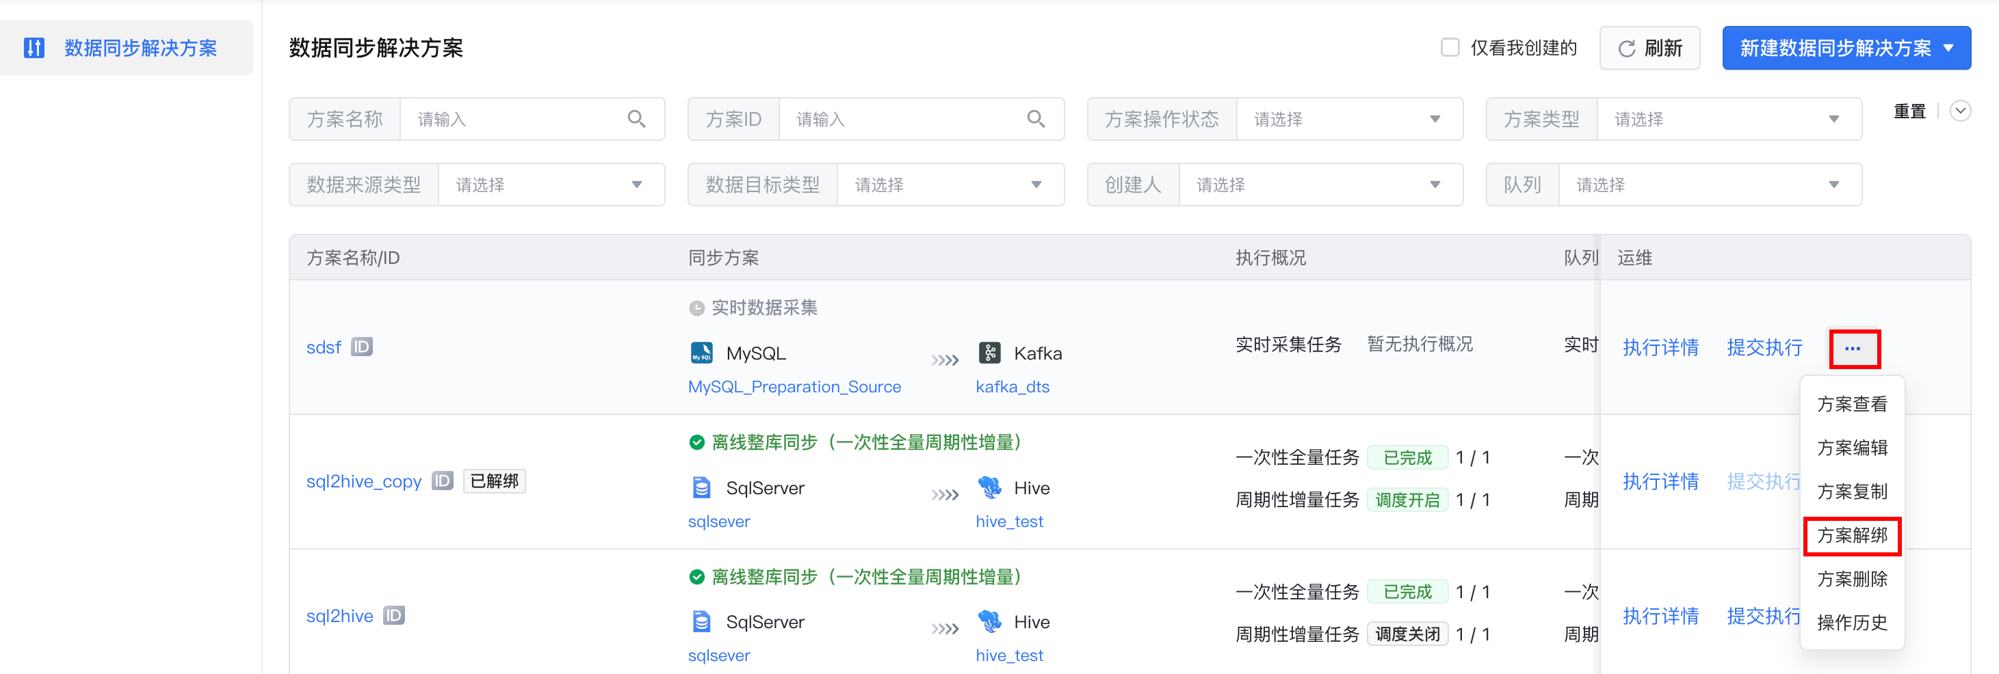Click the Hive icon in sql2hive_copy row

(989, 488)
